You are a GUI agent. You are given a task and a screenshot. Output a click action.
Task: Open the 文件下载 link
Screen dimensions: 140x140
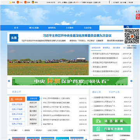coord(82,130)
